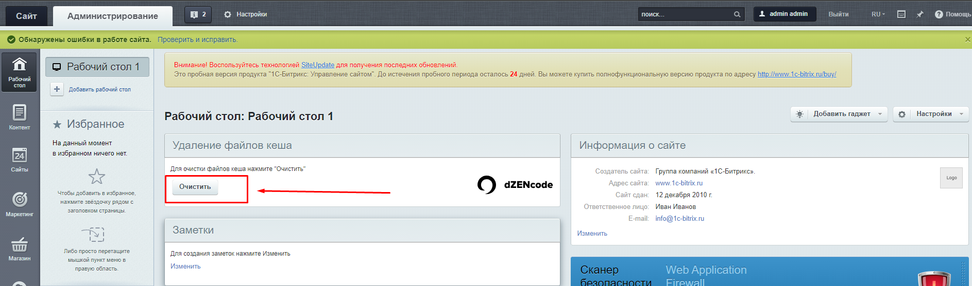Click Сканер безопасности banner title

click(616, 276)
